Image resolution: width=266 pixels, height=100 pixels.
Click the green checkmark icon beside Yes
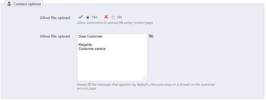coord(81,17)
